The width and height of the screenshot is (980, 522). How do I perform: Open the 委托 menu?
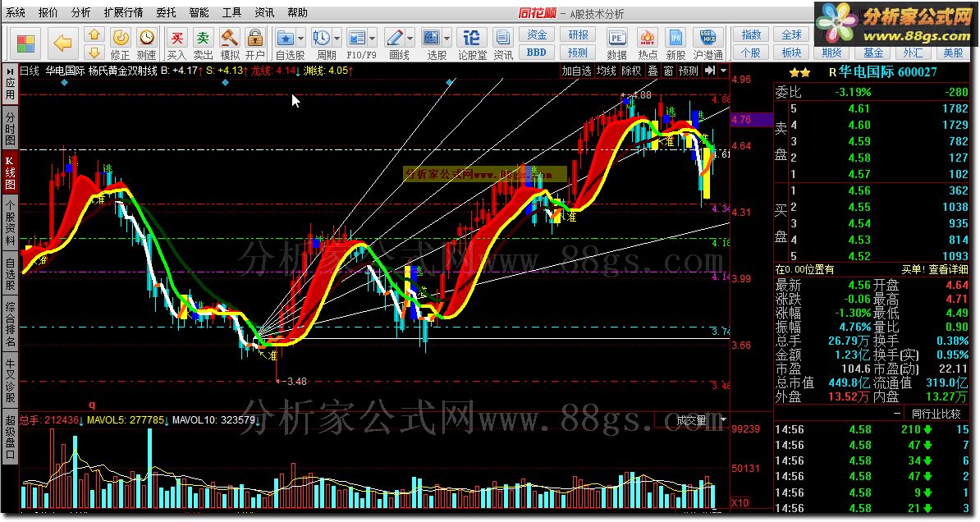pyautogui.click(x=166, y=12)
